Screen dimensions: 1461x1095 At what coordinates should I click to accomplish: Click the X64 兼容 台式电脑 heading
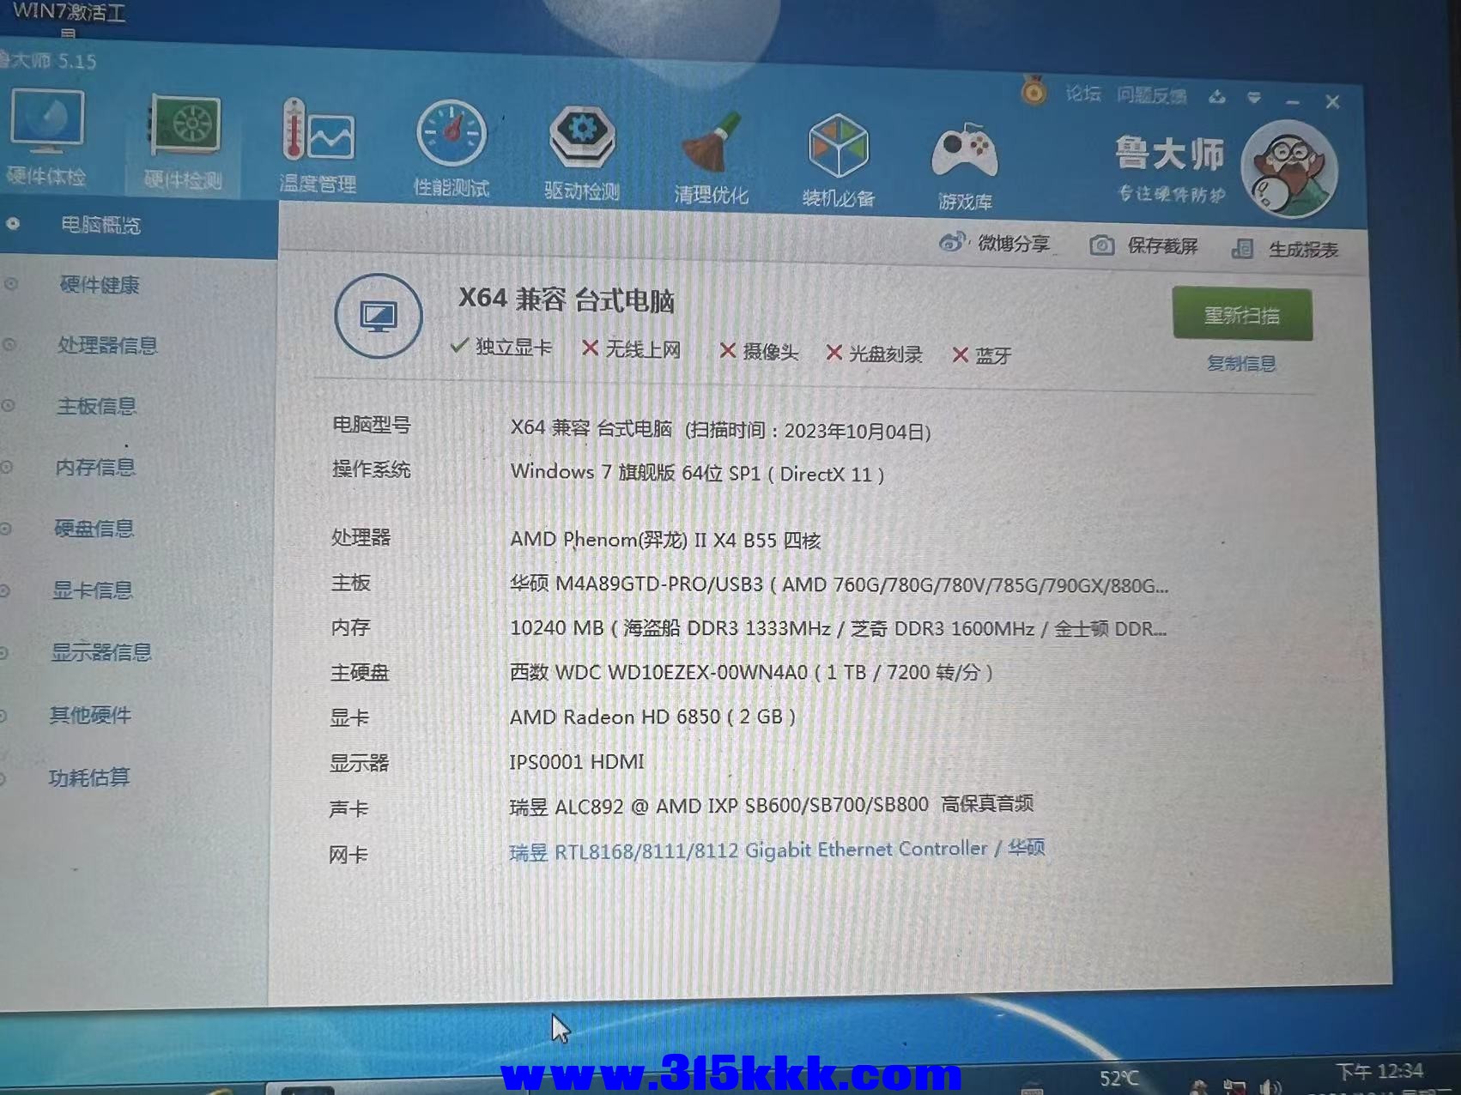(567, 299)
